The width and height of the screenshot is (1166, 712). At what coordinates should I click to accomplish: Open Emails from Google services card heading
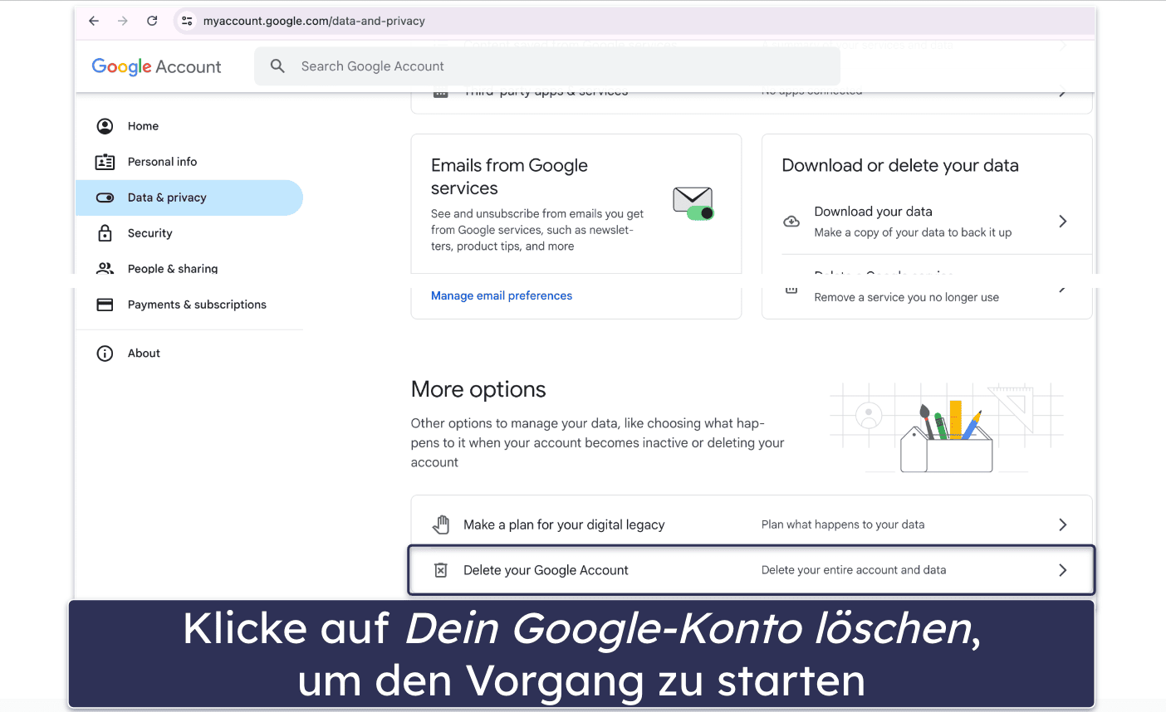(x=509, y=177)
